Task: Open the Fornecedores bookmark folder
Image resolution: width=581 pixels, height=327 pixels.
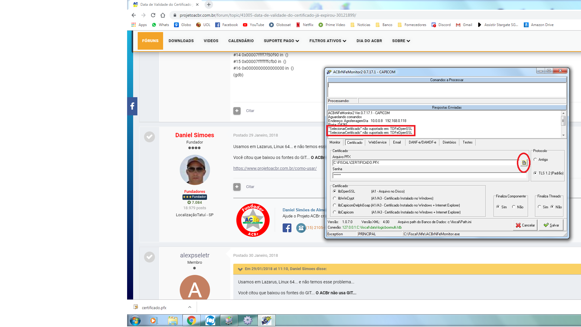Action: point(412,25)
